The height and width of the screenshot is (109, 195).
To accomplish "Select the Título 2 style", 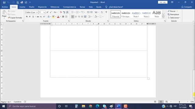I will [x=146, y=14].
